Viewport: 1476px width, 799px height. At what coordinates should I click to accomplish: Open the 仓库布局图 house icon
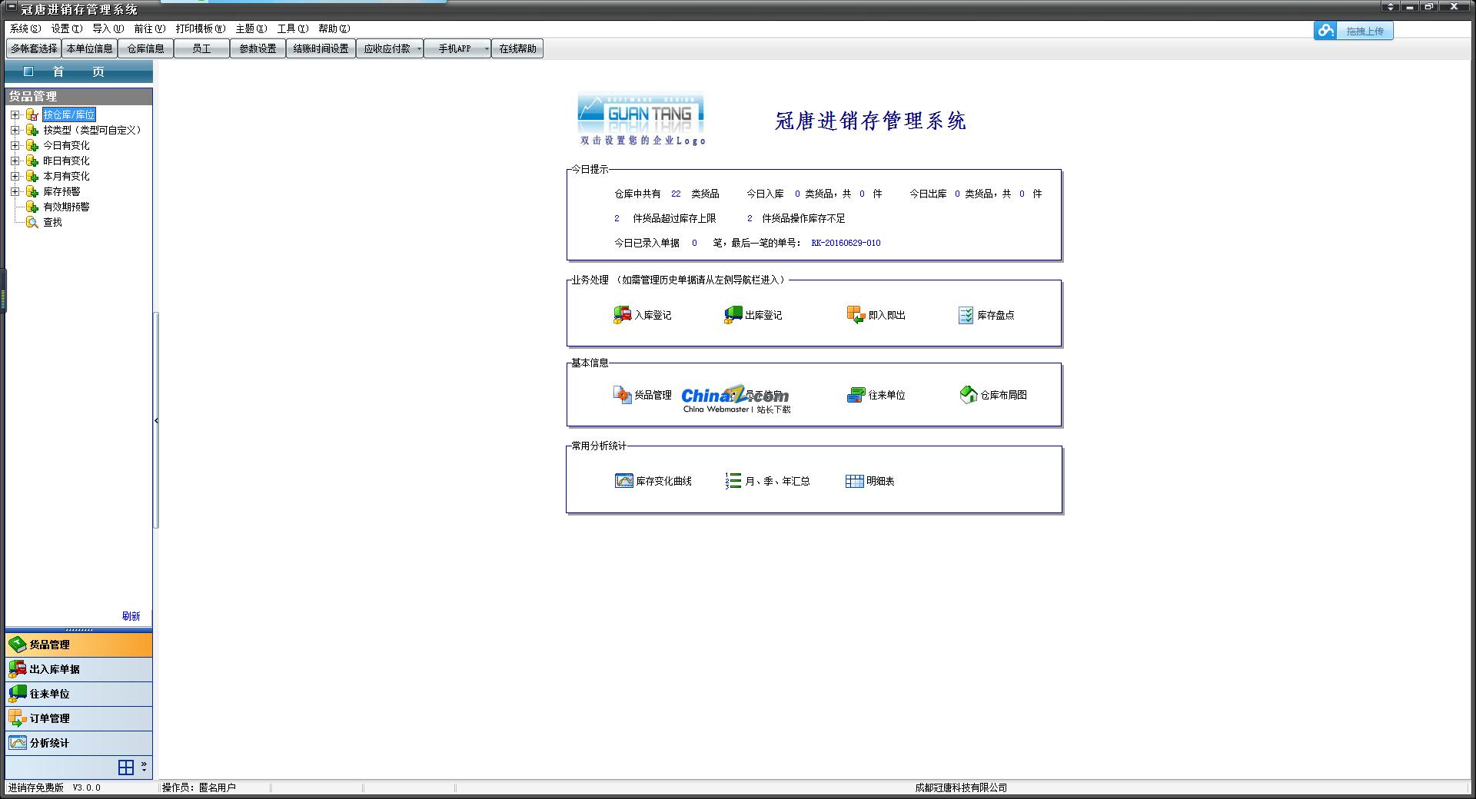pos(969,395)
